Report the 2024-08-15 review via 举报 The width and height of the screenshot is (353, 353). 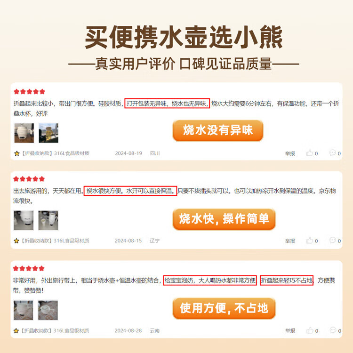290,241
